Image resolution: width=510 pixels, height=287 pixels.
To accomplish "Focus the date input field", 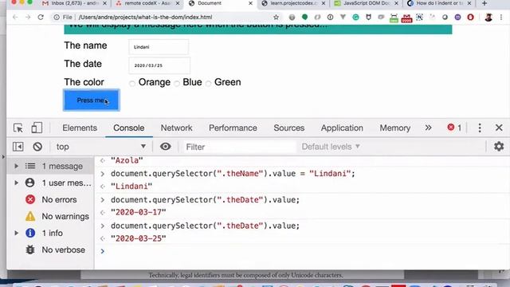I will (x=159, y=65).
